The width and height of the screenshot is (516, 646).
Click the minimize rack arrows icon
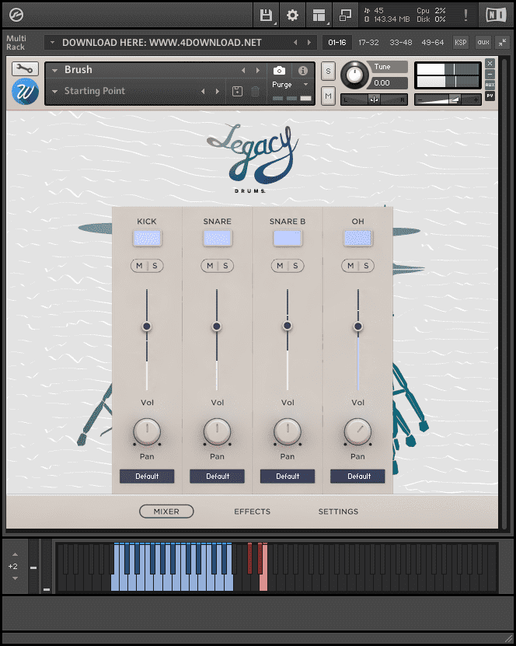pos(502,42)
